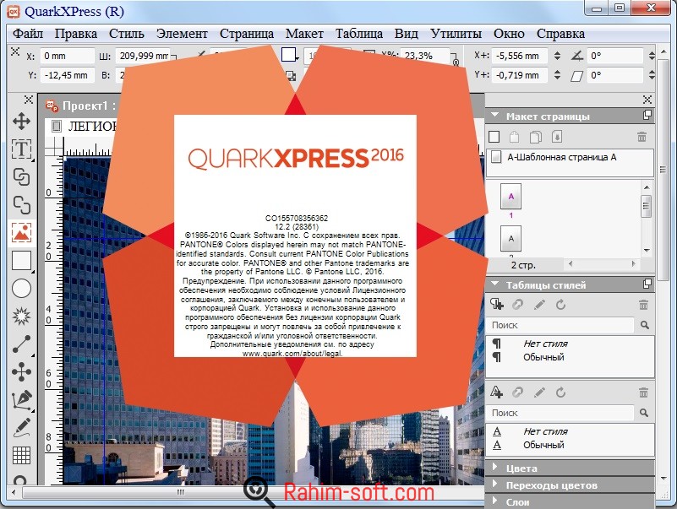Click new character style sheet icon
This screenshot has height=509, width=677.
coord(497,393)
